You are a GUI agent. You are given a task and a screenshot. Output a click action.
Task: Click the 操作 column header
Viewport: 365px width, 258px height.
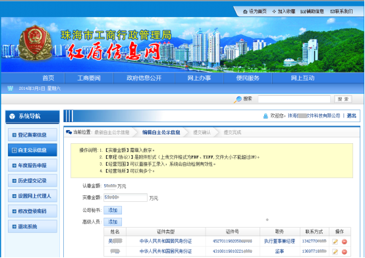tap(339, 232)
